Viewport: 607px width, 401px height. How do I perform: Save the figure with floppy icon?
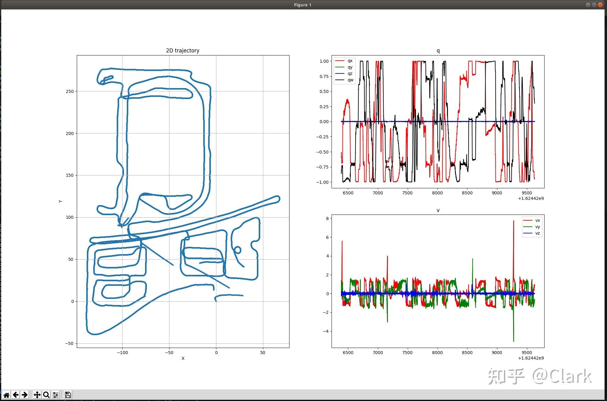pyautogui.click(x=68, y=395)
